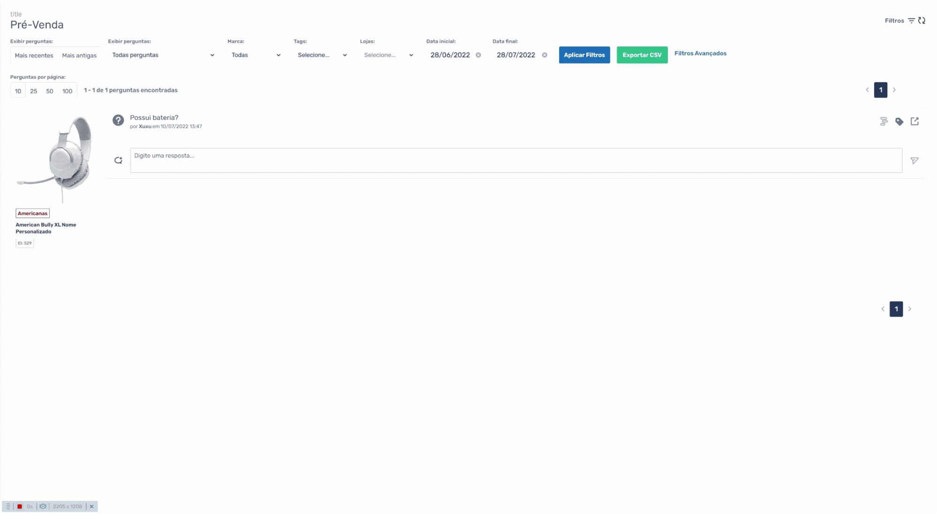Click the refresh arrows icon beside Filtros
The width and height of the screenshot is (937, 514).
click(922, 21)
